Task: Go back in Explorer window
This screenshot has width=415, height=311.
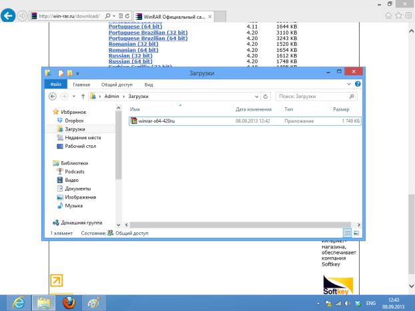Action: 53,97
